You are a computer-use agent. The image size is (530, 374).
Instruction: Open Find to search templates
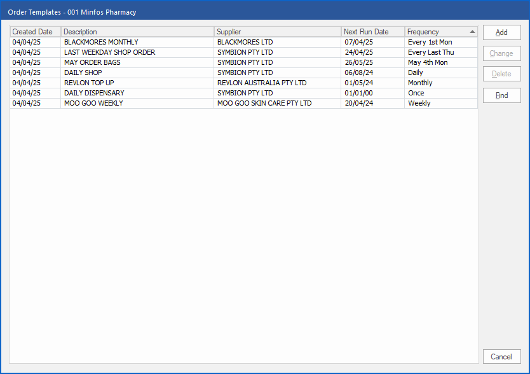(x=501, y=95)
